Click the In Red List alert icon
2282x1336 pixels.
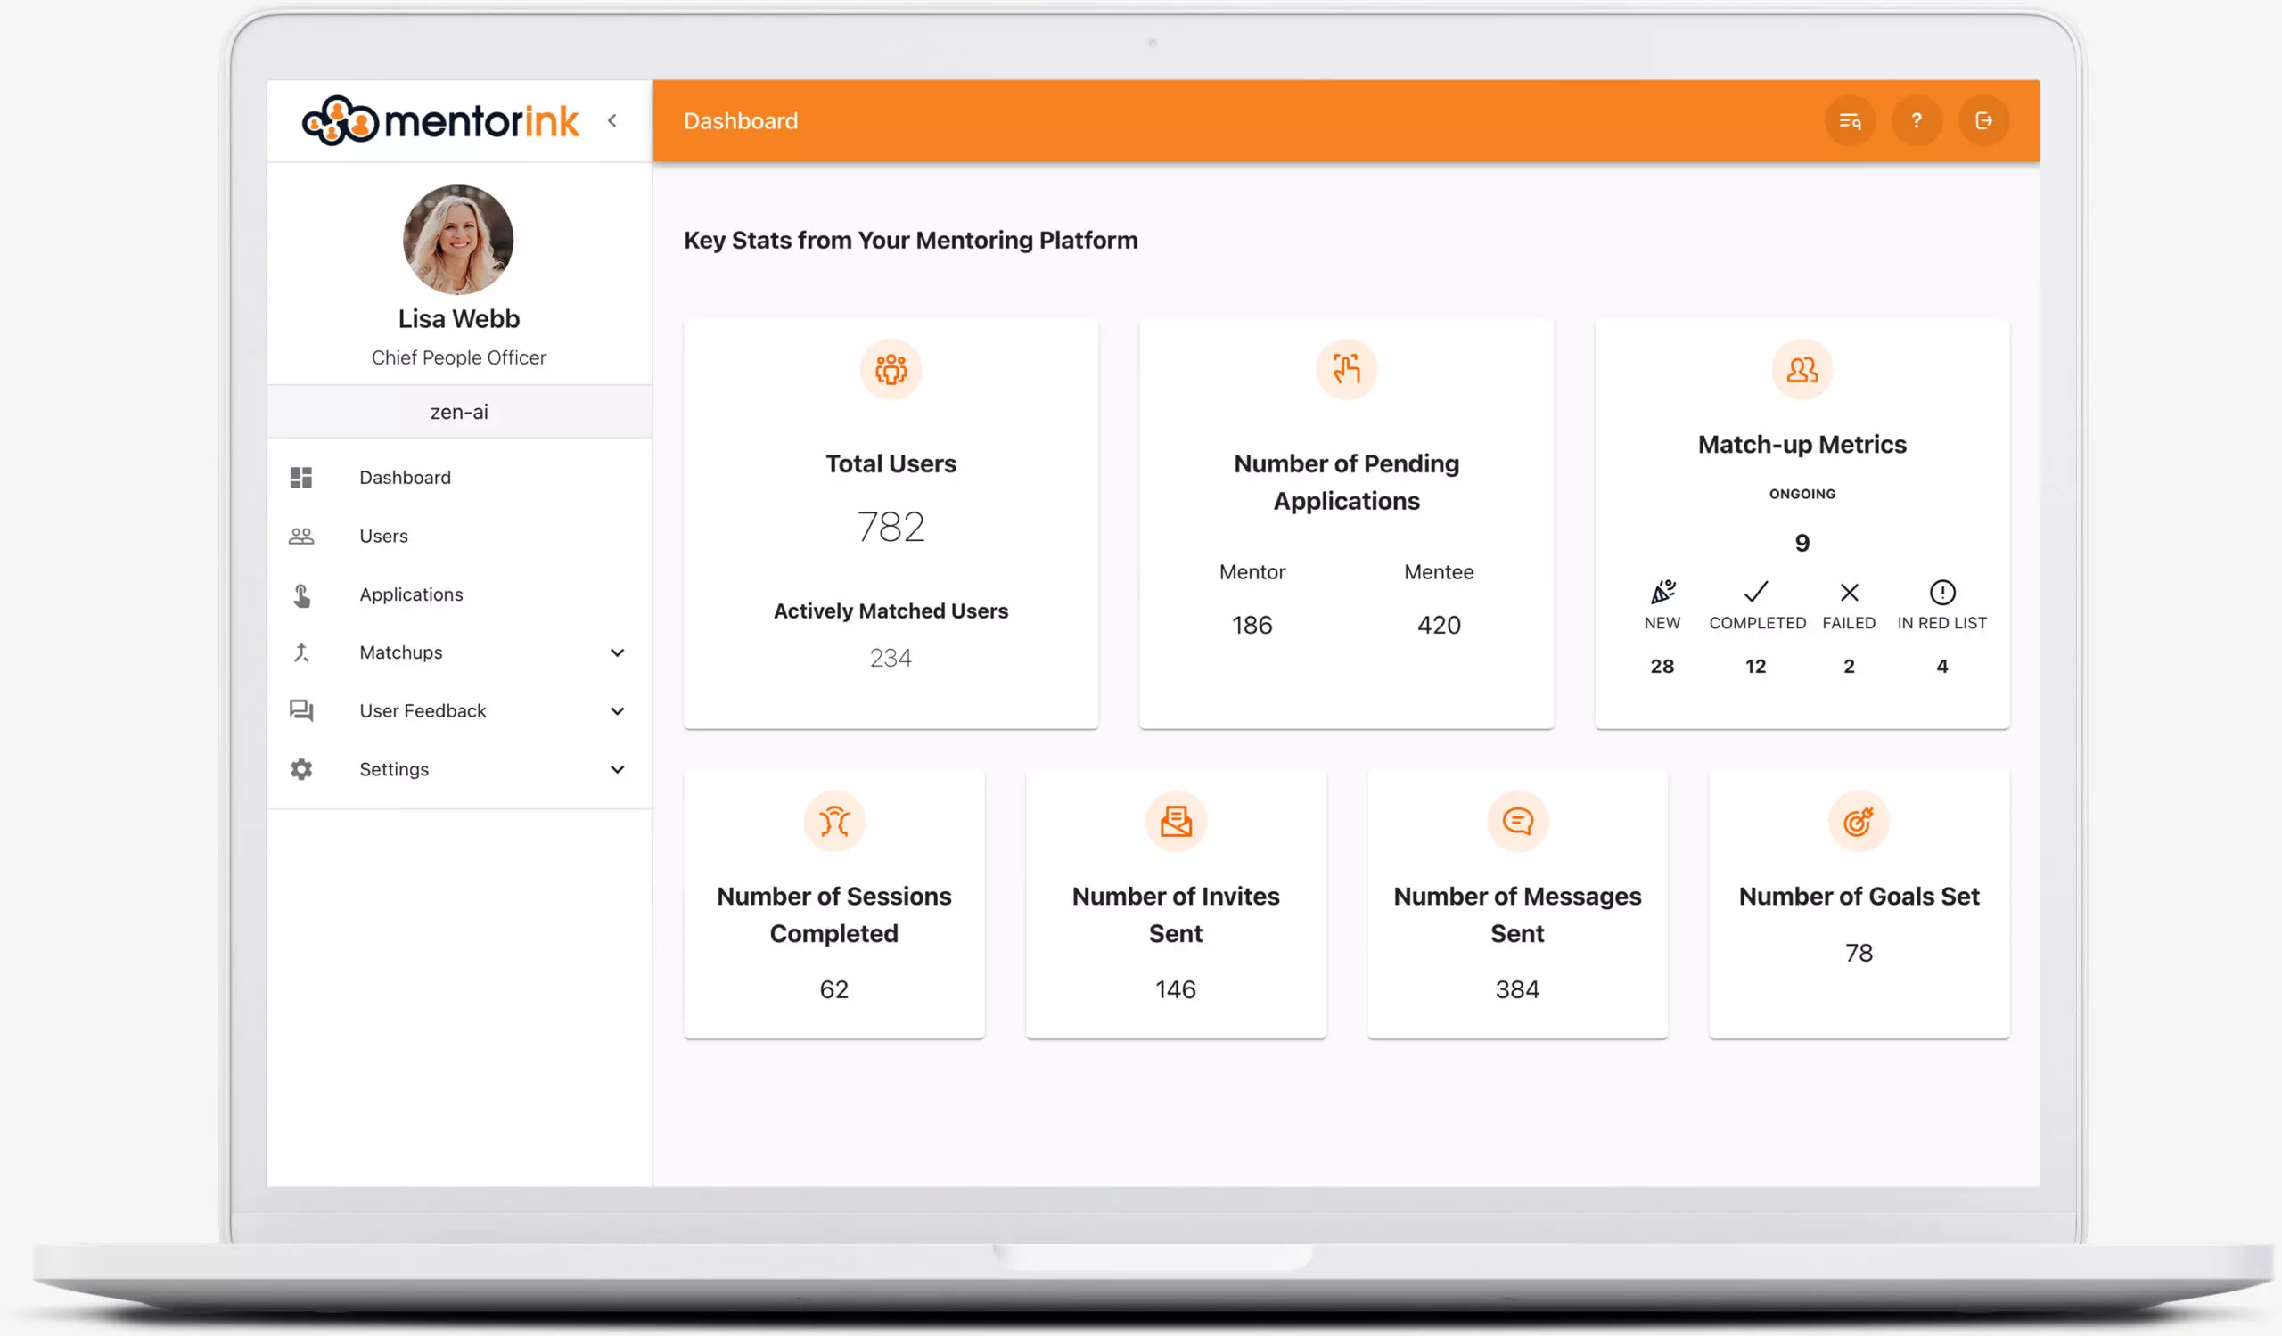coord(1941,592)
